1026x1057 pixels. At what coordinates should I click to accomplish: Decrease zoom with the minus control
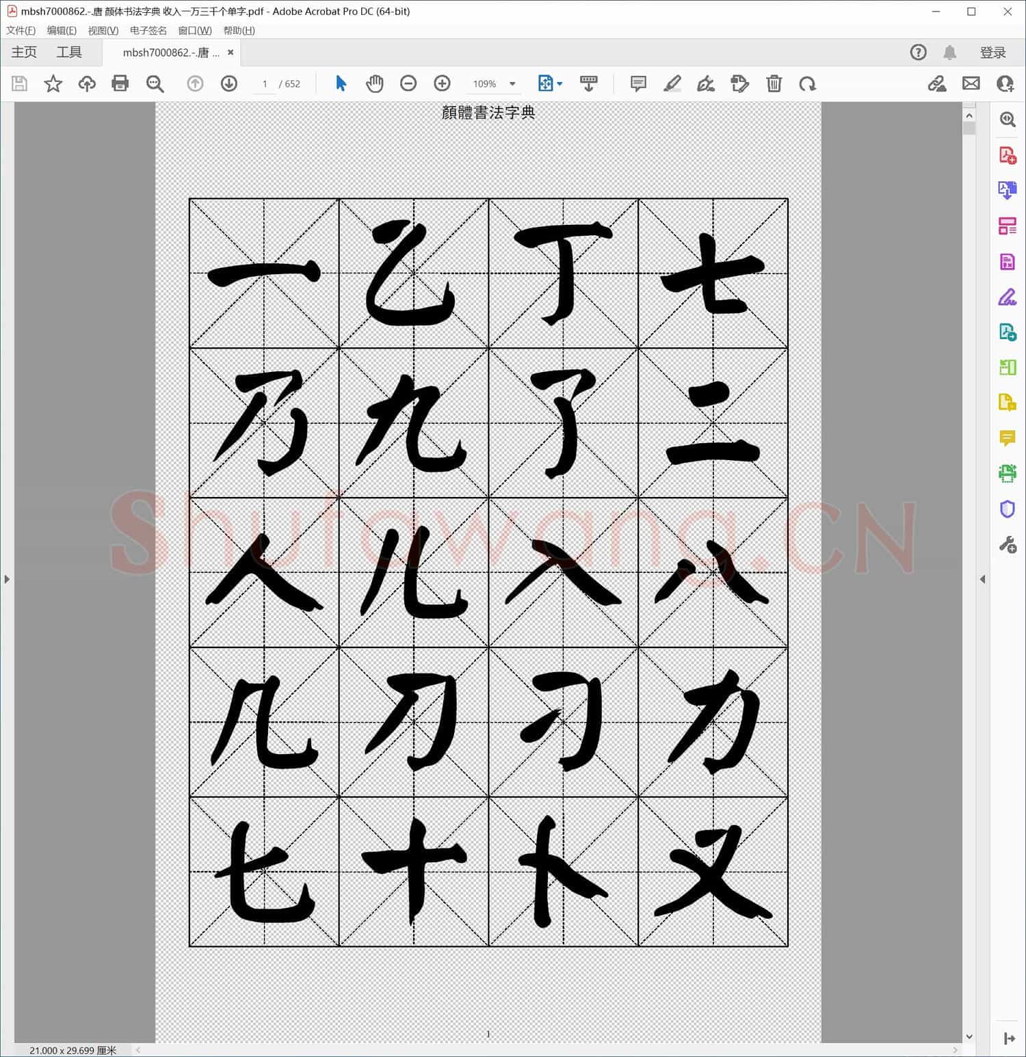[x=408, y=83]
